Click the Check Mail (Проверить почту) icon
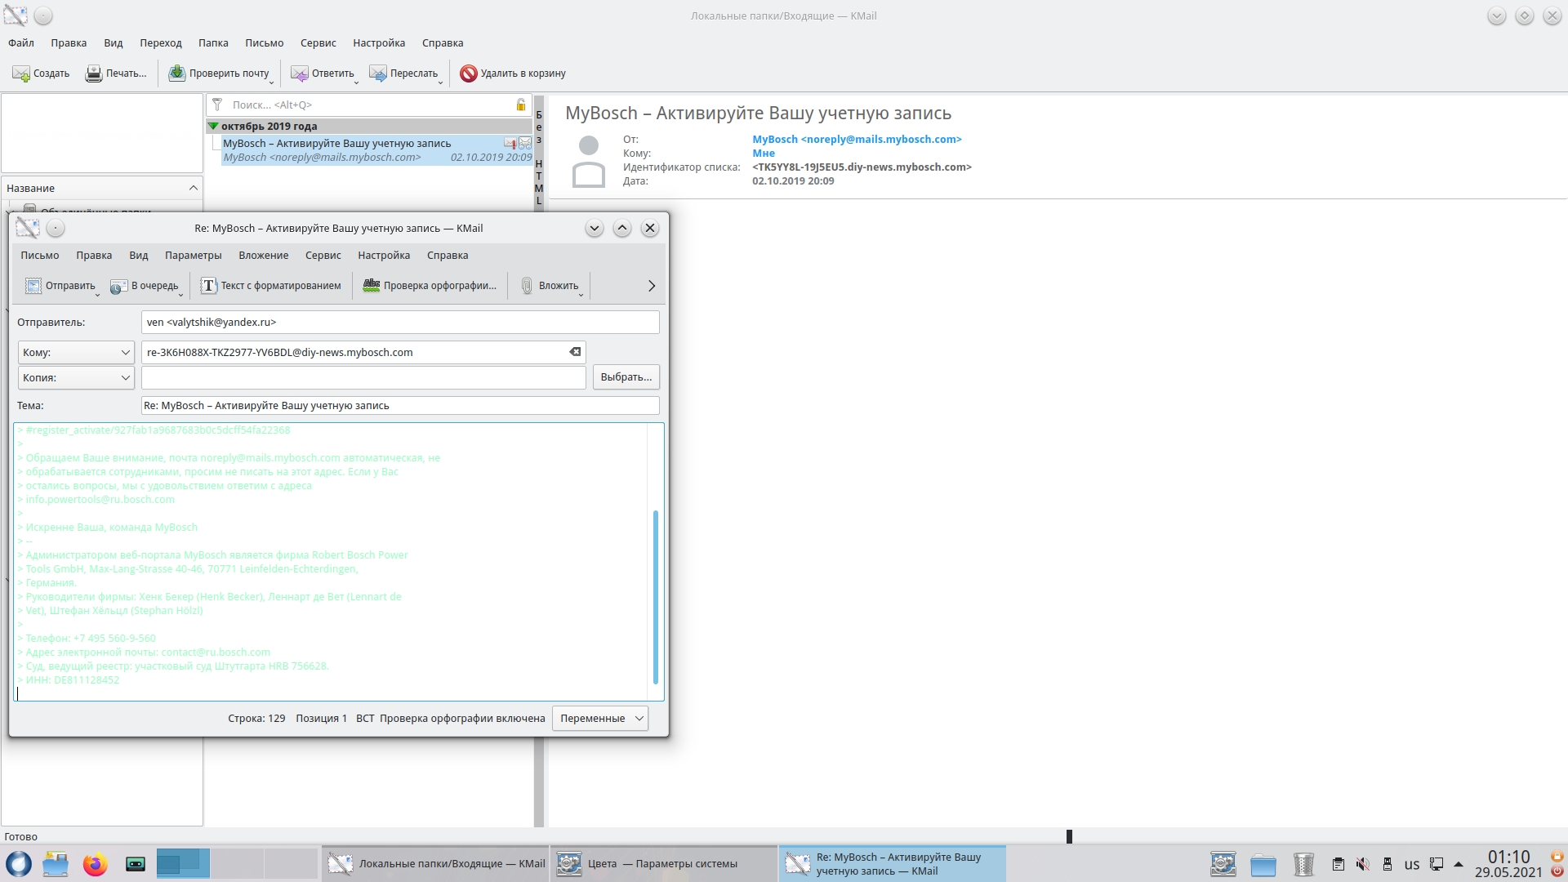Screen dimensions: 1568x882 point(177,73)
